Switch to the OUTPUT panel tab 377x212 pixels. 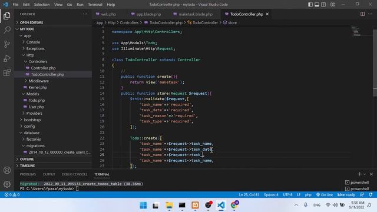point(49,174)
